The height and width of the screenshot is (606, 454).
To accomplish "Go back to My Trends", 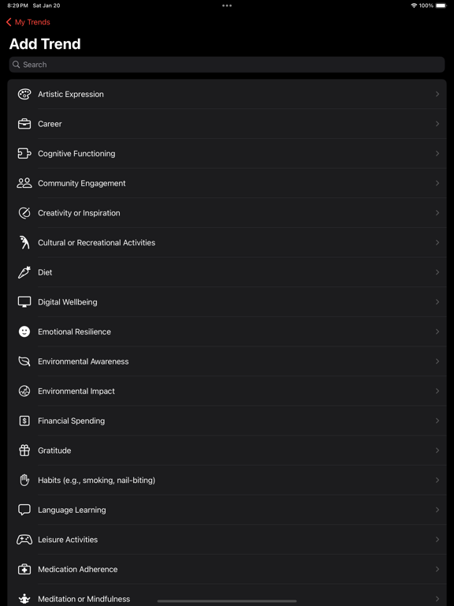I will tap(28, 22).
